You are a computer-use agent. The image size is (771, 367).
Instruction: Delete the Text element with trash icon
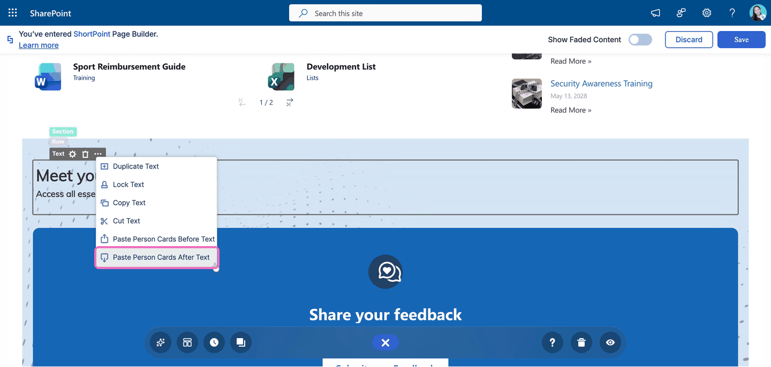pos(85,154)
